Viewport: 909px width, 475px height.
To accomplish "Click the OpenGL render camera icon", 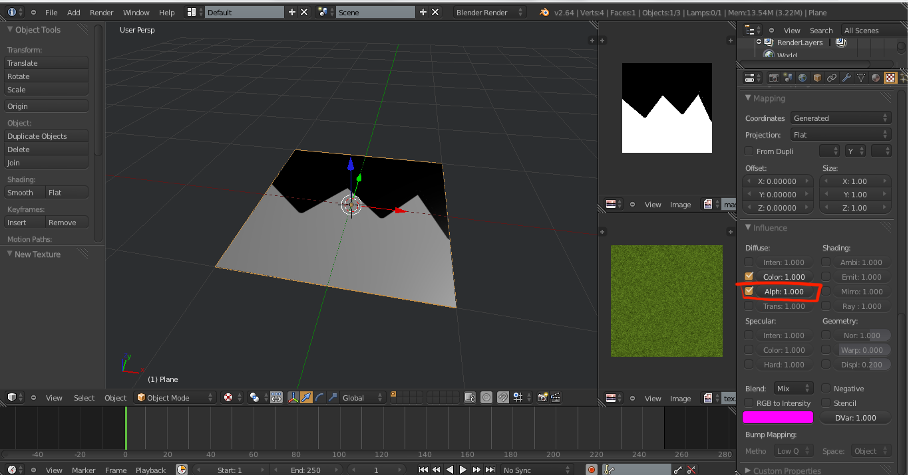I will pos(542,397).
